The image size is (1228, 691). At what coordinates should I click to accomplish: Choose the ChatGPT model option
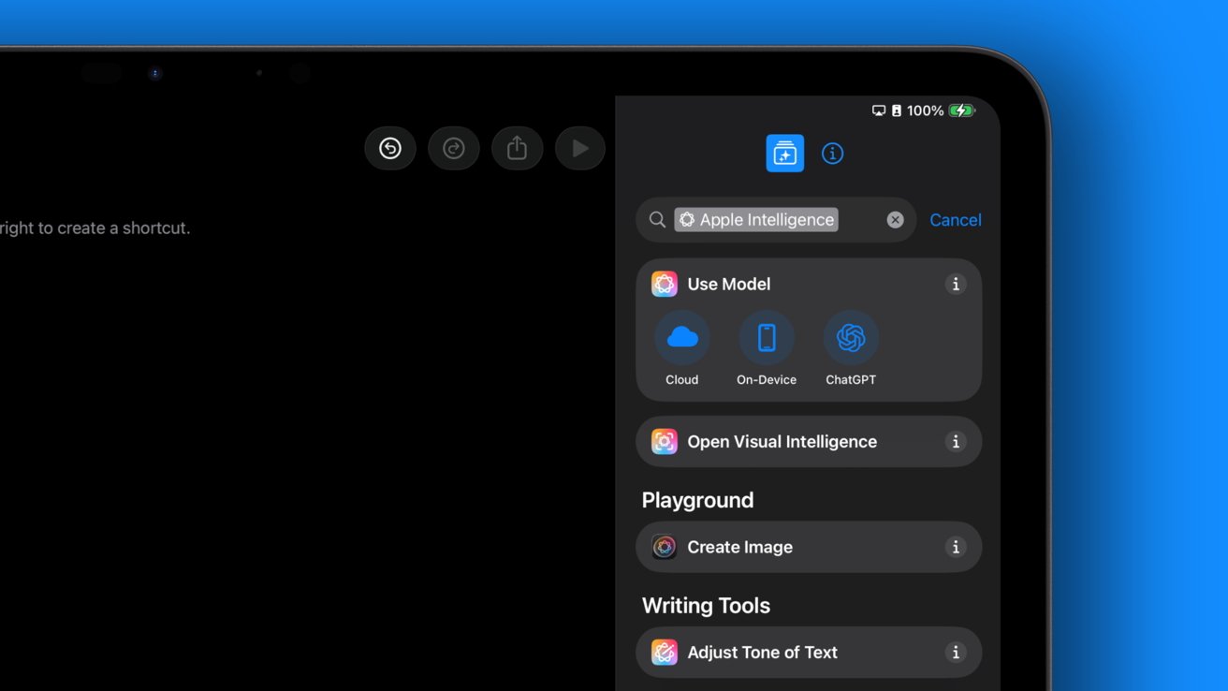point(851,348)
